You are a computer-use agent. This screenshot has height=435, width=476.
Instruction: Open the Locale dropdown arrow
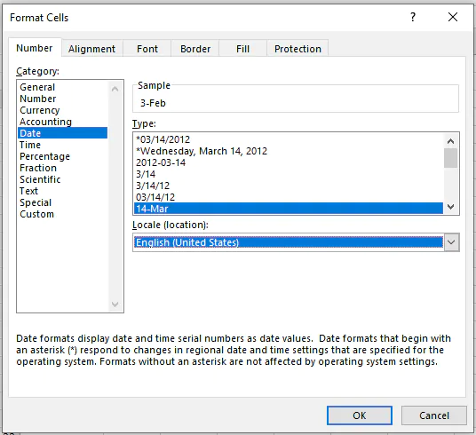[x=451, y=242]
